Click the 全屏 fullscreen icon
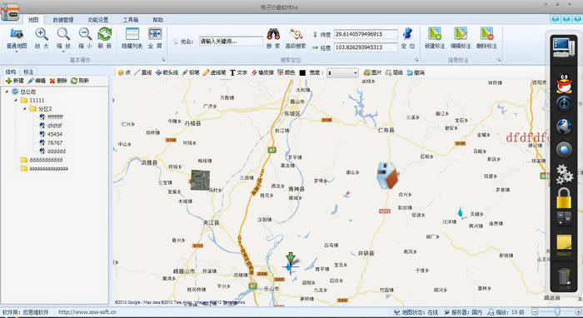This screenshot has height=318, width=583. 155,34
